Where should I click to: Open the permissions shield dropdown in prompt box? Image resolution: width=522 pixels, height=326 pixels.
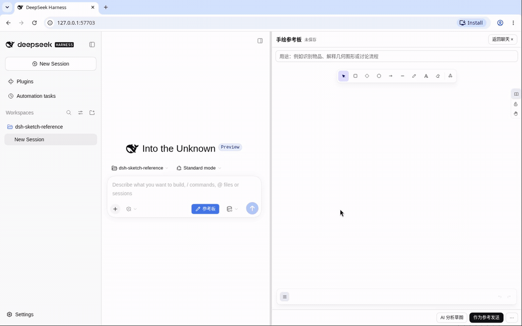(132, 209)
